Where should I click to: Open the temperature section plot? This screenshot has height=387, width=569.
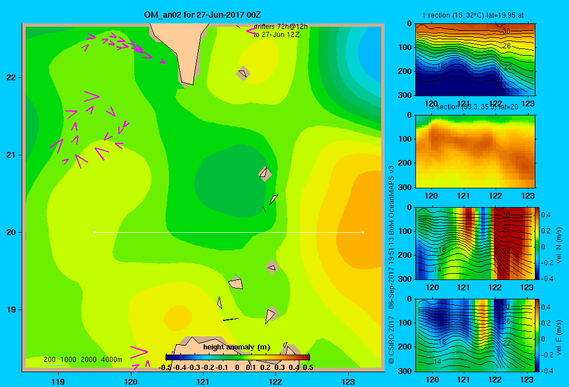click(x=475, y=60)
